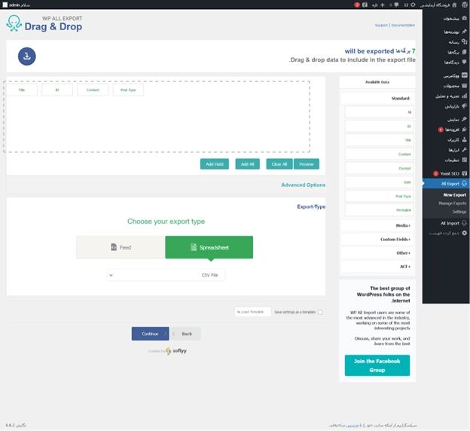Click the Clear All button
The width and height of the screenshot is (470, 431).
[x=279, y=164]
